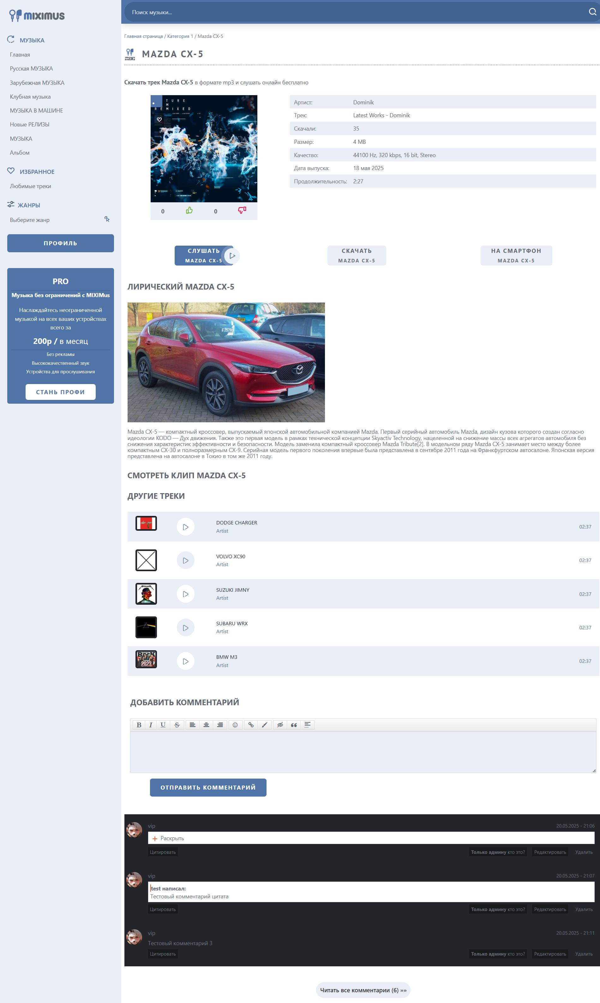Click the thumbs-up like icon
Screen dimensions: 600x1003
(x=189, y=211)
